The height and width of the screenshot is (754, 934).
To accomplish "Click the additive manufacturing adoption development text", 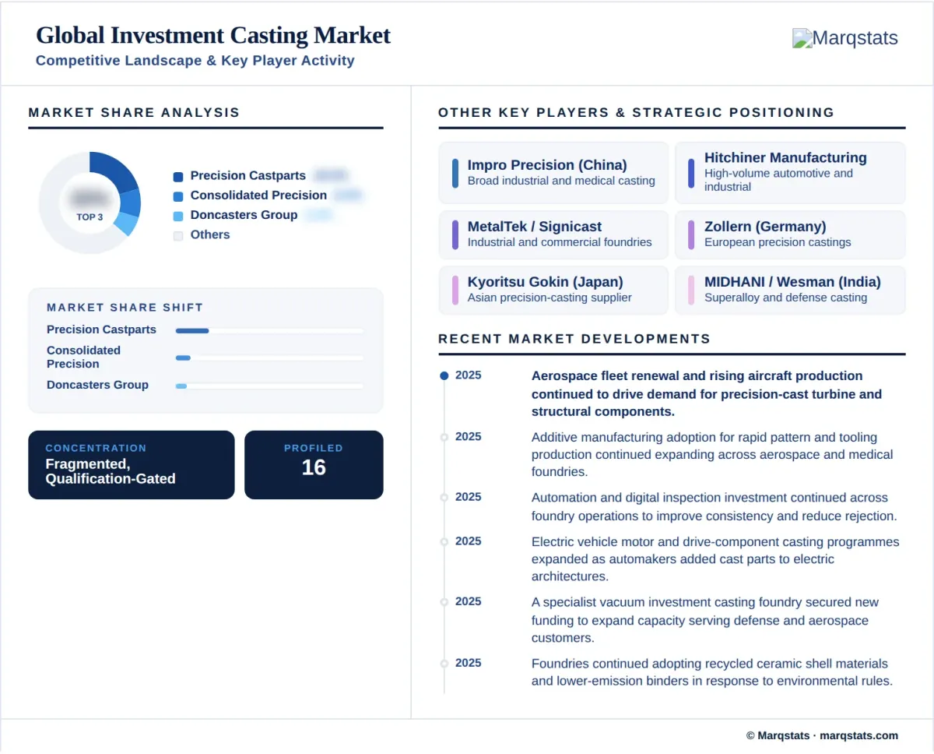I will pyautogui.click(x=712, y=454).
